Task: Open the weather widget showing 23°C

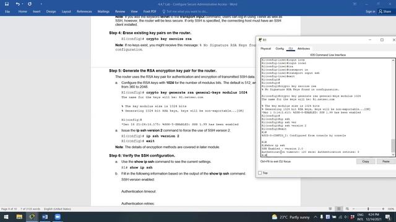Action: click(x=291, y=217)
